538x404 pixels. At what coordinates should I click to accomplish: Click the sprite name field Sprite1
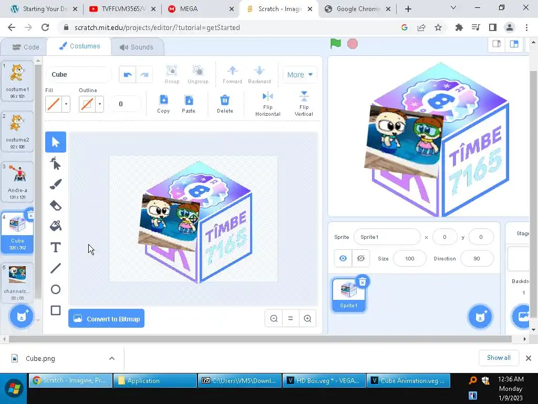point(387,237)
